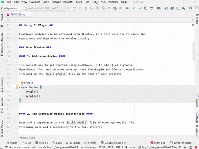This screenshot has width=199, height=149.
Task: Click the intention lightbulb on line 36
Action: click(x=22, y=83)
